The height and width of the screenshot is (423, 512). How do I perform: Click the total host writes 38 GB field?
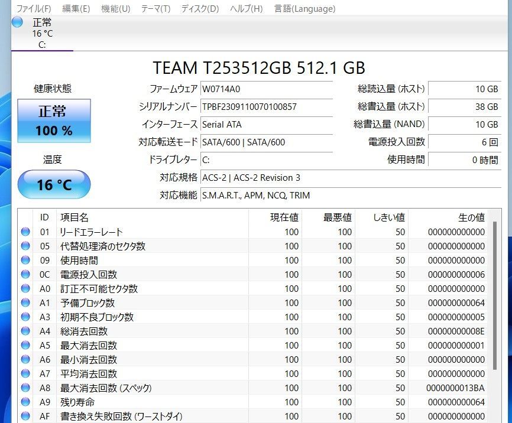pos(464,106)
